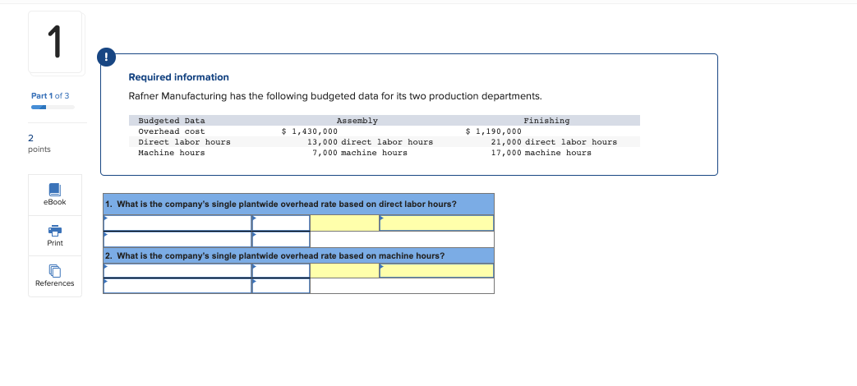Open the References pages icon
This screenshot has width=857, height=386.
tap(55, 270)
